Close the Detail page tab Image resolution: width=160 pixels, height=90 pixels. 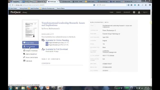(x=58, y=1)
